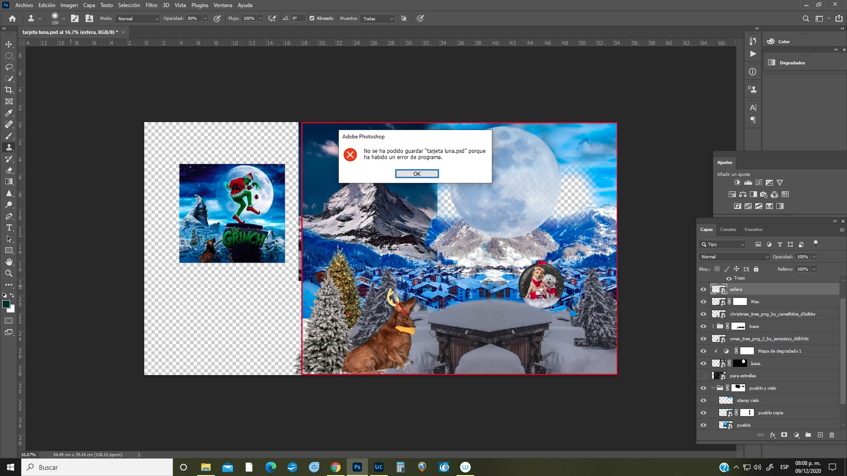
Task: Click the foreground color swatch
Action: pyautogui.click(x=6, y=304)
